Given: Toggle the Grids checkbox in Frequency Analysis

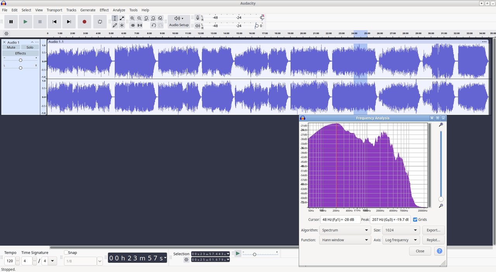Looking at the screenshot, I should (415, 220).
